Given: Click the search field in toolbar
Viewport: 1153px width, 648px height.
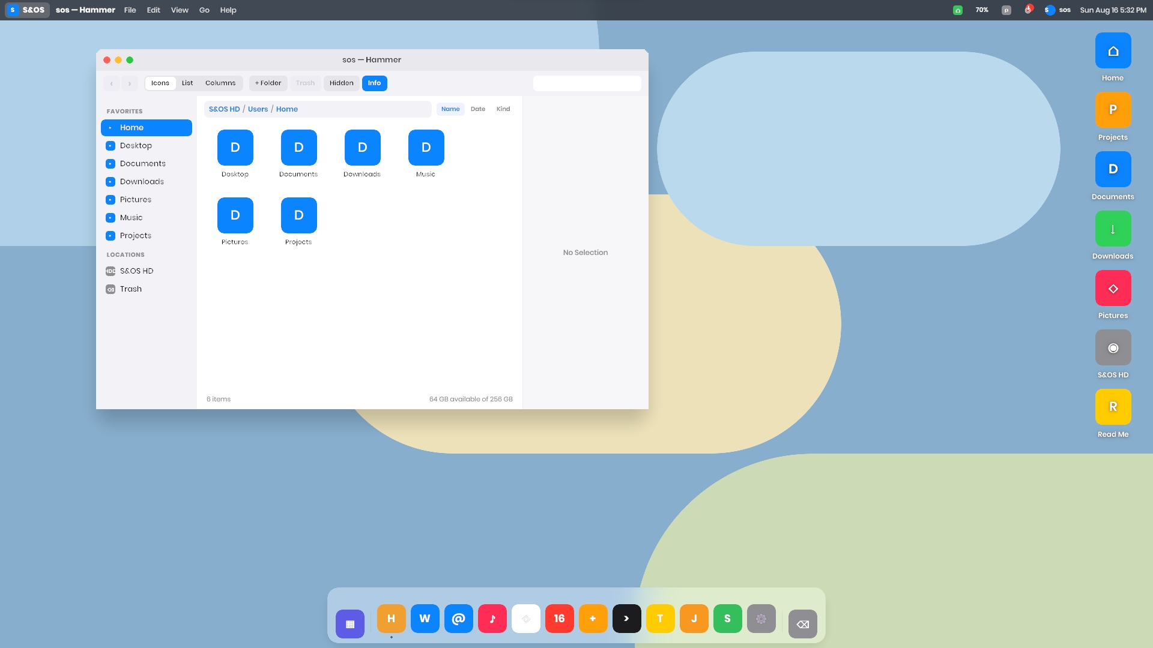Looking at the screenshot, I should 587,83.
